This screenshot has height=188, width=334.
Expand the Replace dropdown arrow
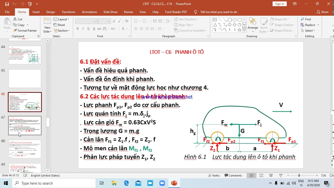point(318,25)
